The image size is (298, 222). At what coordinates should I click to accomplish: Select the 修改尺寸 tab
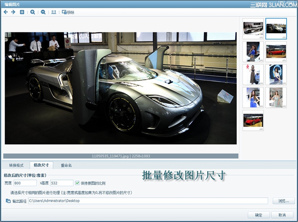(x=41, y=165)
